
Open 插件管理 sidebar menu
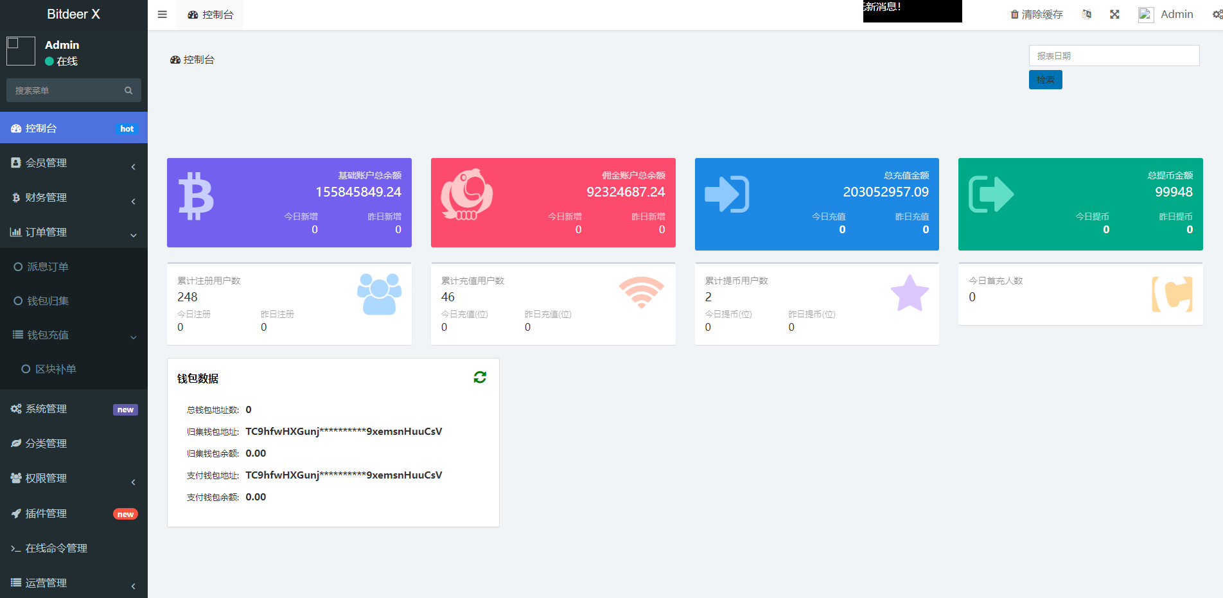tap(74, 513)
